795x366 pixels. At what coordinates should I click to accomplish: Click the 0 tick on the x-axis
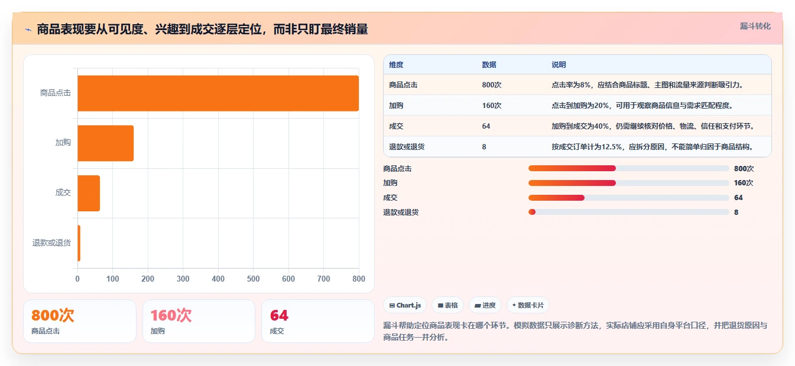tap(77, 279)
